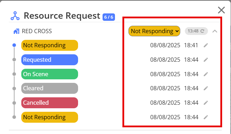Image resolution: width=231 pixels, height=134 pixels.
Task: Click the timeline dot beside Cancelled
Action: 14,103
